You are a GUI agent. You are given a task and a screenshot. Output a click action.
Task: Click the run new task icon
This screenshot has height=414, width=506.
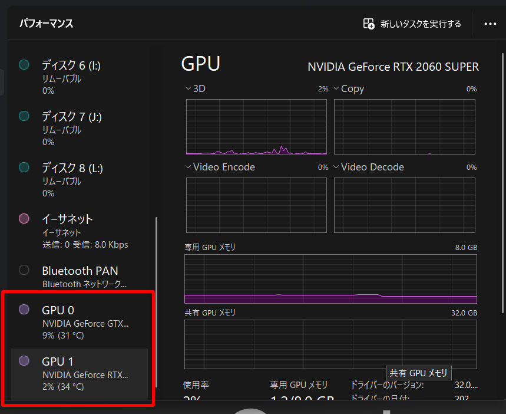click(369, 24)
